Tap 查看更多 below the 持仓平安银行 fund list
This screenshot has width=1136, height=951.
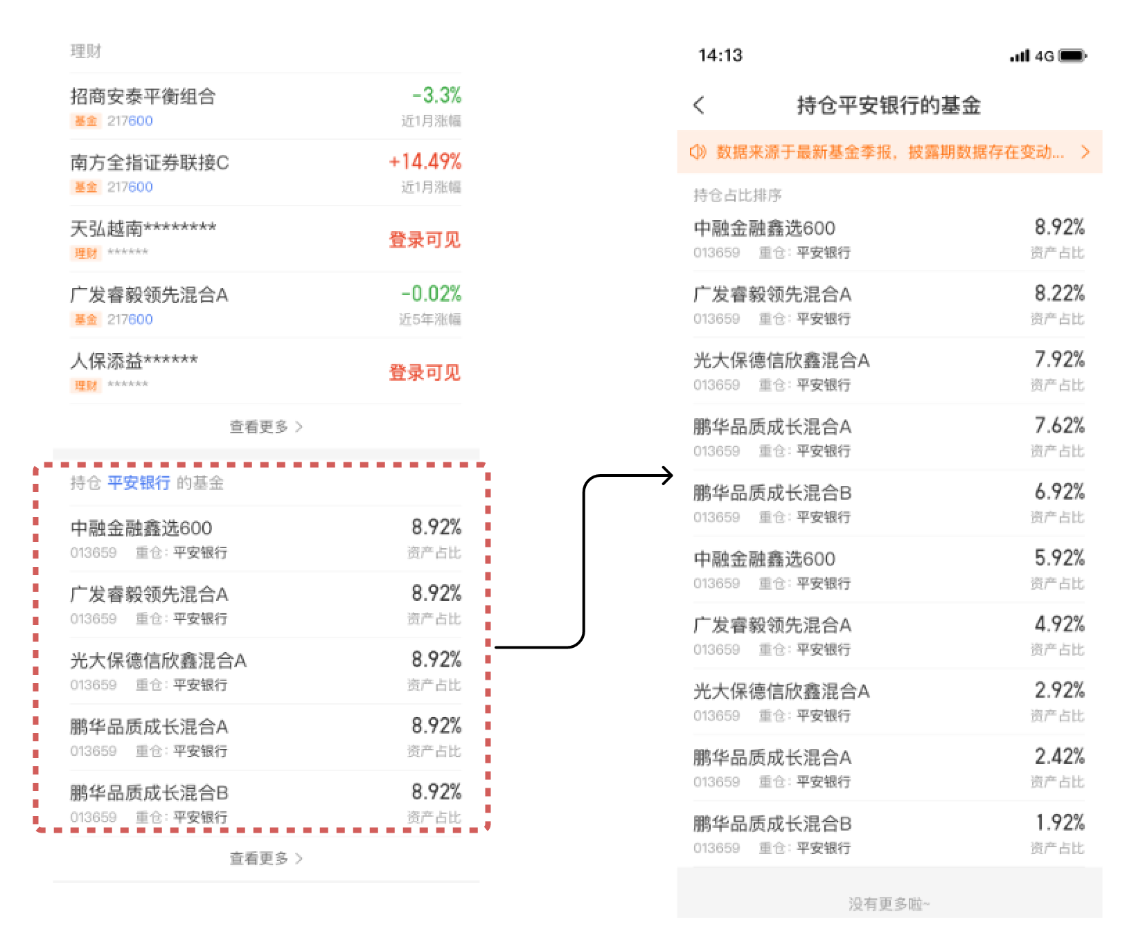click(266, 858)
